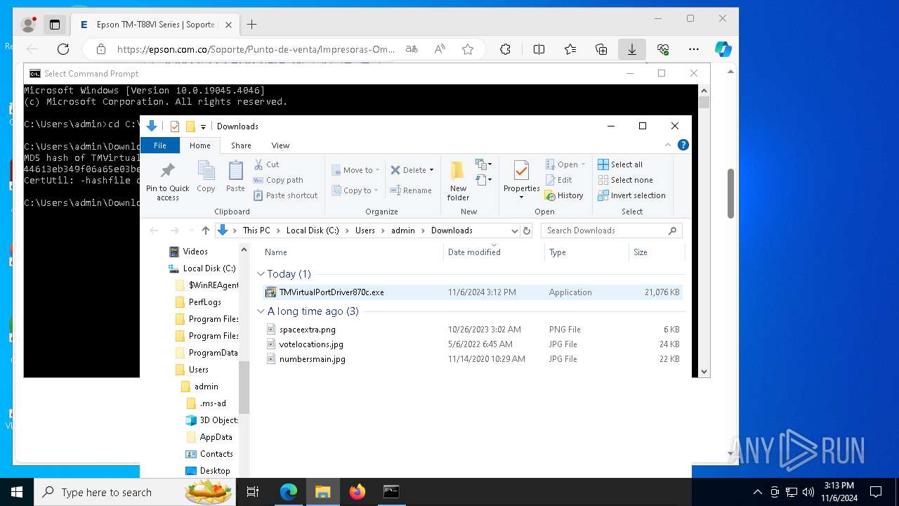Click Select all in ribbon
Viewport: 899px width, 506px height.
(x=620, y=164)
